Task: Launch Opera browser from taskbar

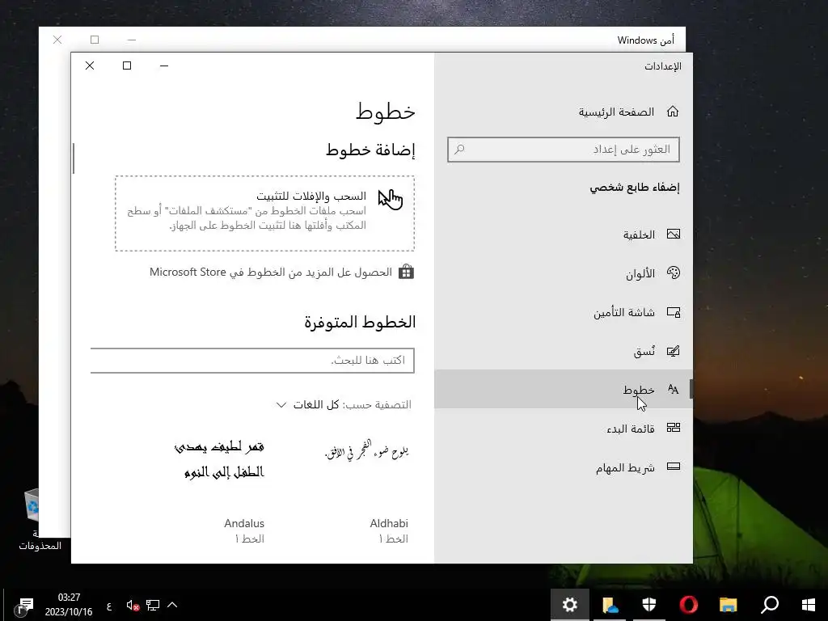Action: click(689, 605)
